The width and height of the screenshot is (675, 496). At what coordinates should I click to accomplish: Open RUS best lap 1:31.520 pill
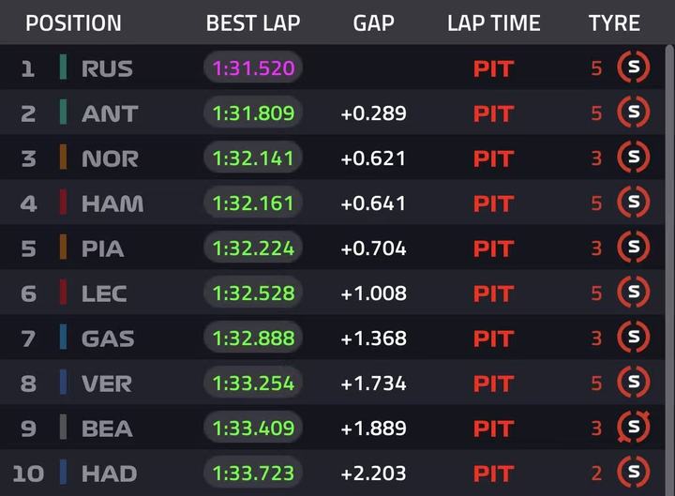pyautogui.click(x=253, y=68)
